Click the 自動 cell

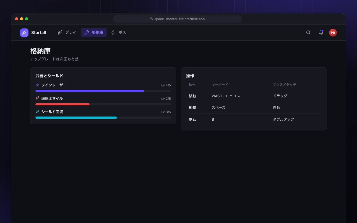[276, 108]
